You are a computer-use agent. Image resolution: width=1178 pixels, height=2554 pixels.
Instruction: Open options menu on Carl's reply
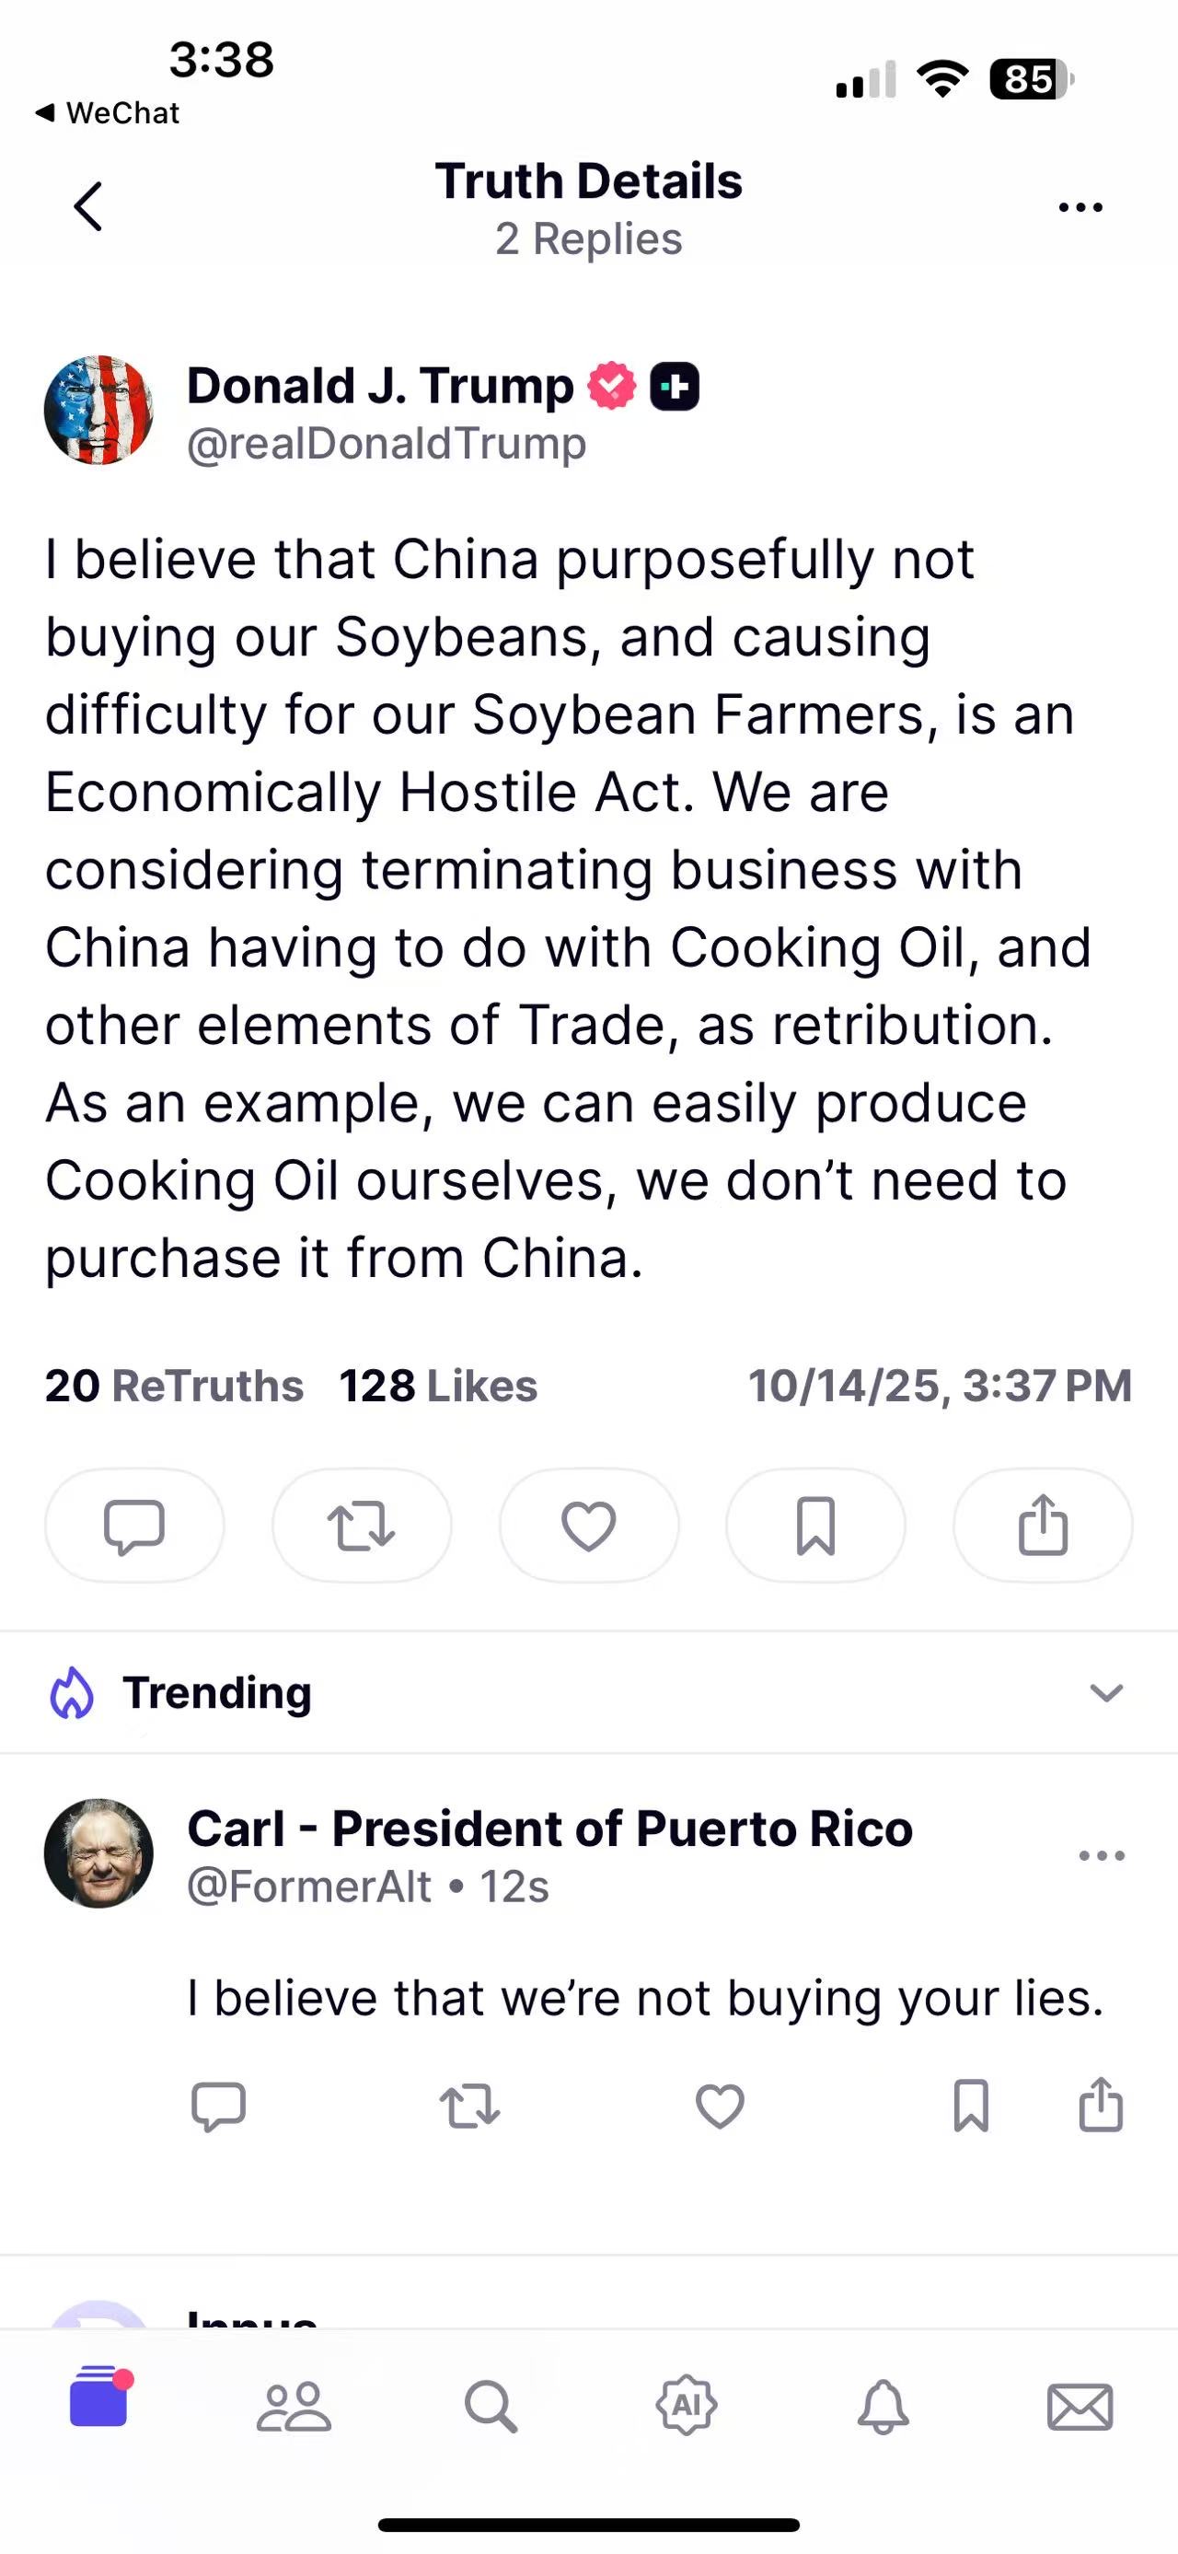click(1102, 1856)
